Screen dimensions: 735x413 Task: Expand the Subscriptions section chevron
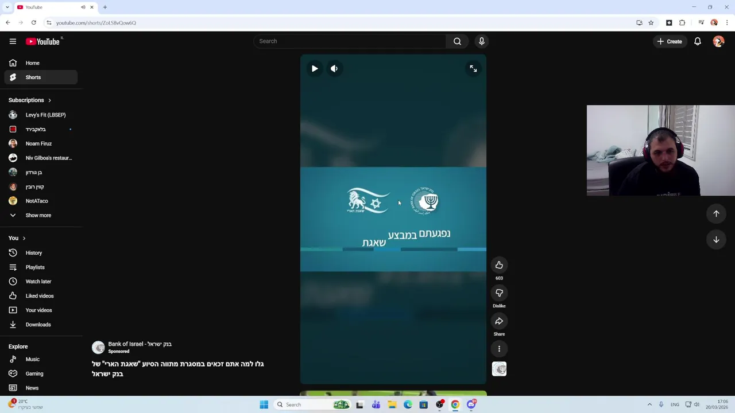tap(49, 100)
